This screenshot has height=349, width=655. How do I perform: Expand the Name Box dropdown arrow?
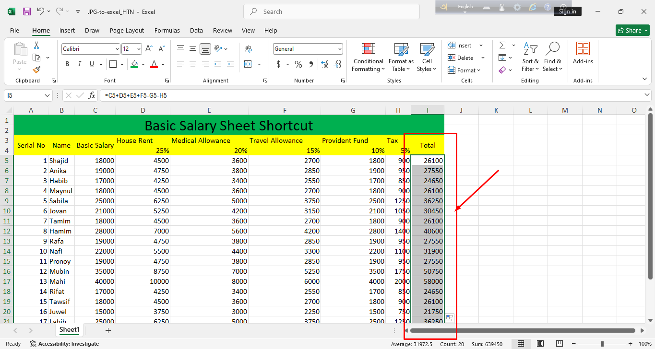point(47,95)
